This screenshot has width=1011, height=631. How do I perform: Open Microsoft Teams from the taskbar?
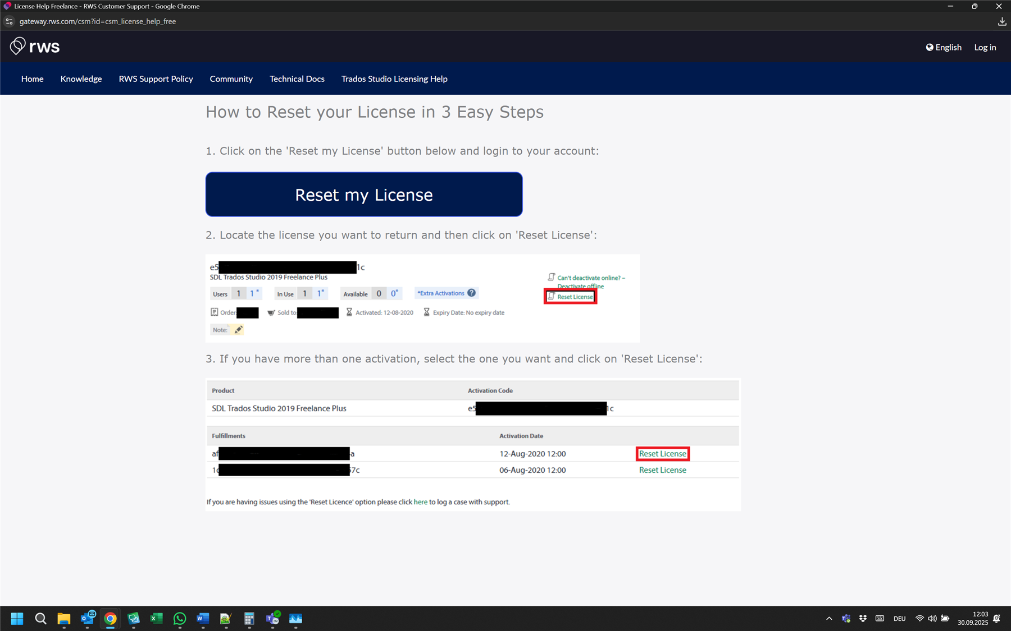[x=272, y=618]
